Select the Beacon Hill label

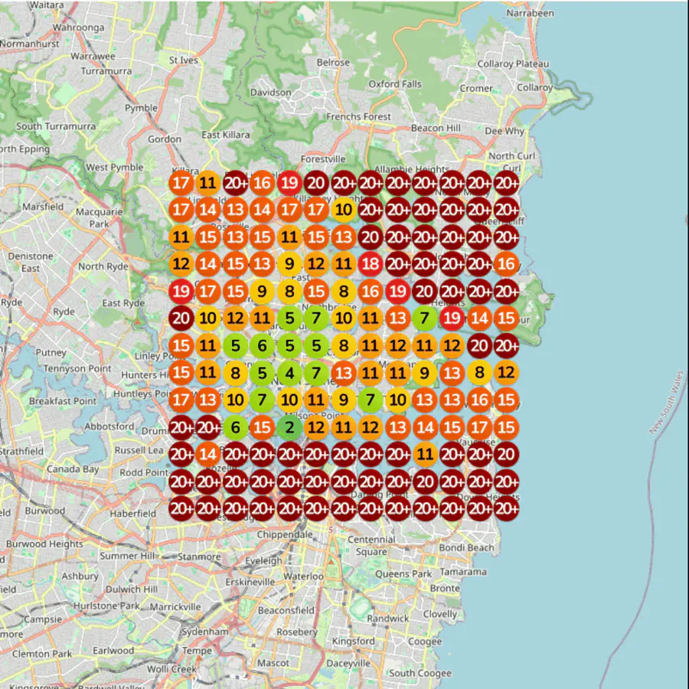pos(436,128)
